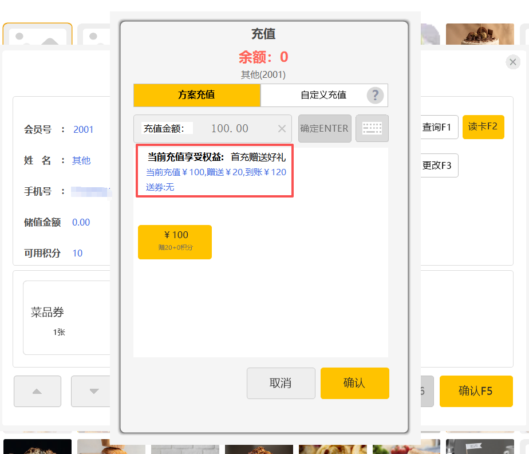
Task: Select the ¥100 recharge plan
Action: point(175,242)
